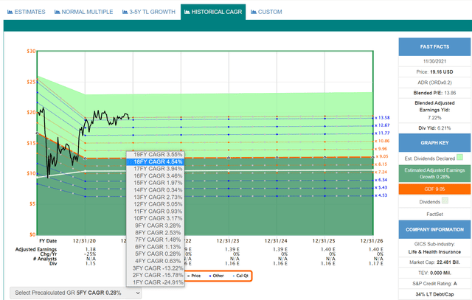Pick 2FY CAGR -15.78% from list
This screenshot has width=472, height=300.
155,276
